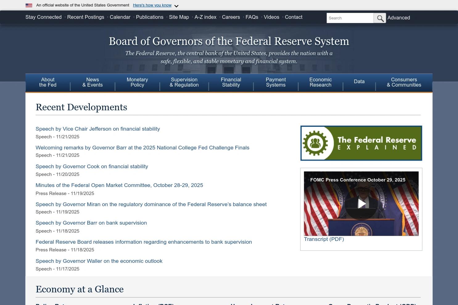Open the About the Fed menu

[x=48, y=82]
